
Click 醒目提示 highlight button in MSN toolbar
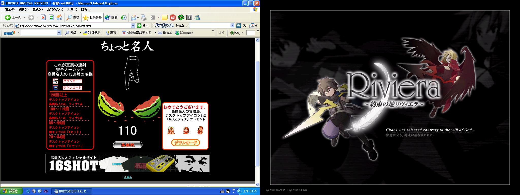click(92, 32)
